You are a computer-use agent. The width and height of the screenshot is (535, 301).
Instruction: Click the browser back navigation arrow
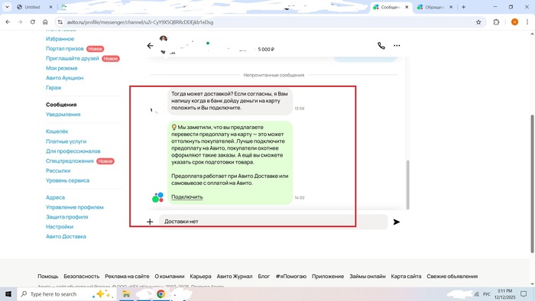8,22
